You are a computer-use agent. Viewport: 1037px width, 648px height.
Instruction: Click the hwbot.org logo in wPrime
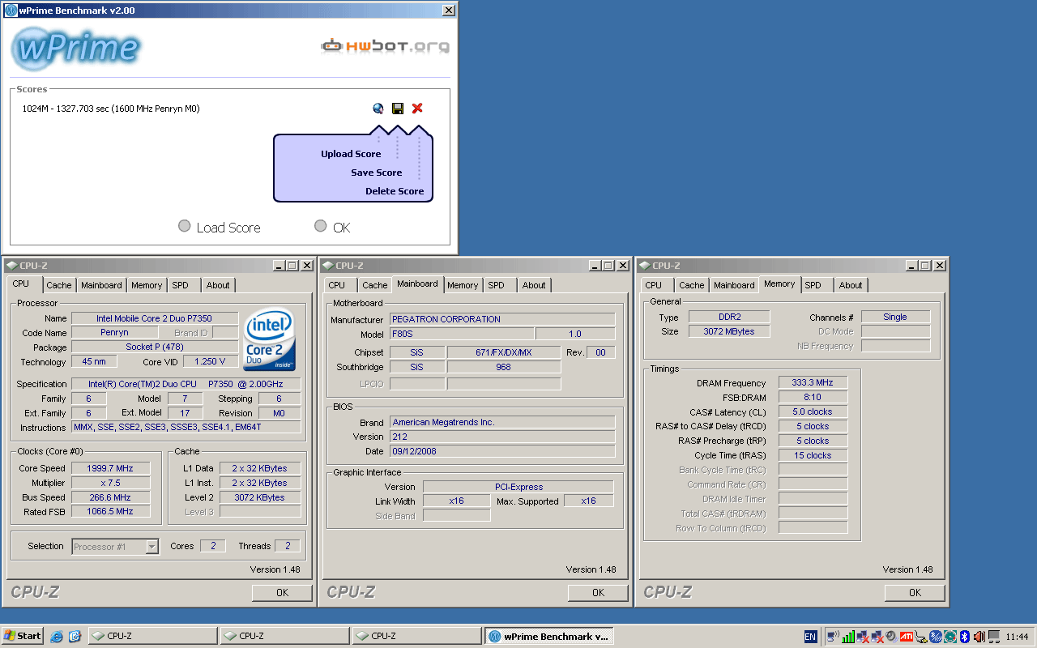click(385, 46)
